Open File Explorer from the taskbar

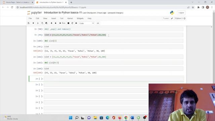[95, 118]
